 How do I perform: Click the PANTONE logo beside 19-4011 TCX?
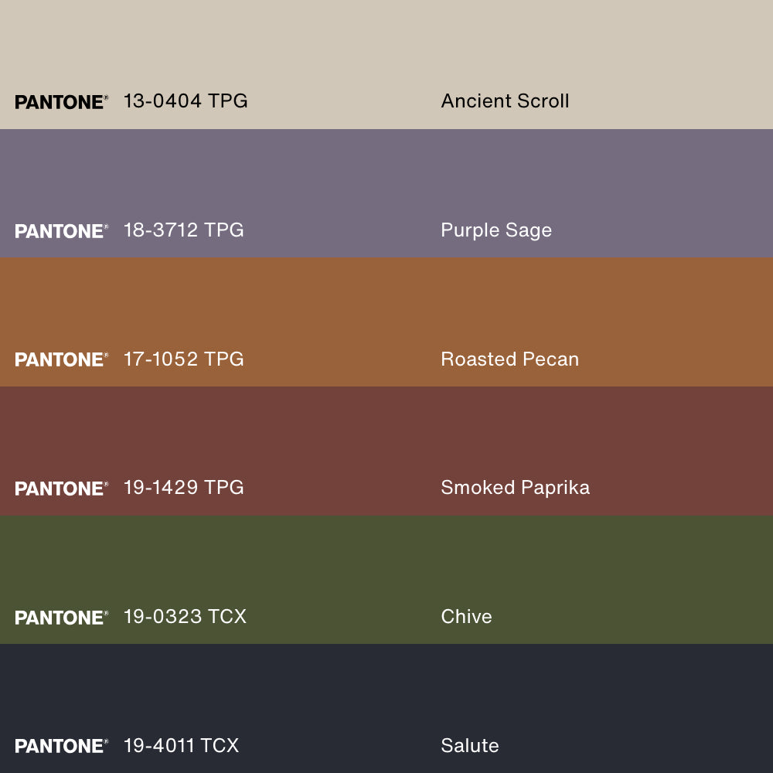(x=61, y=746)
